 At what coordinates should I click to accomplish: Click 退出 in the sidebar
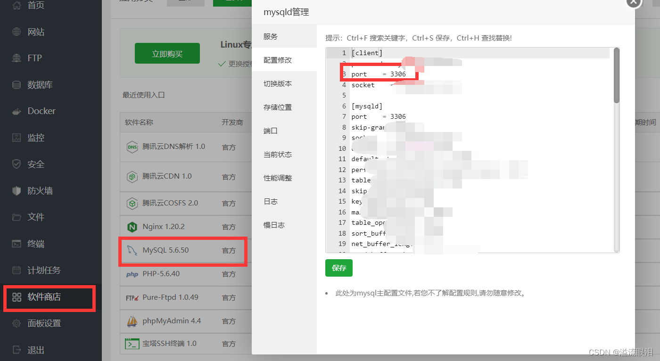[x=36, y=350]
